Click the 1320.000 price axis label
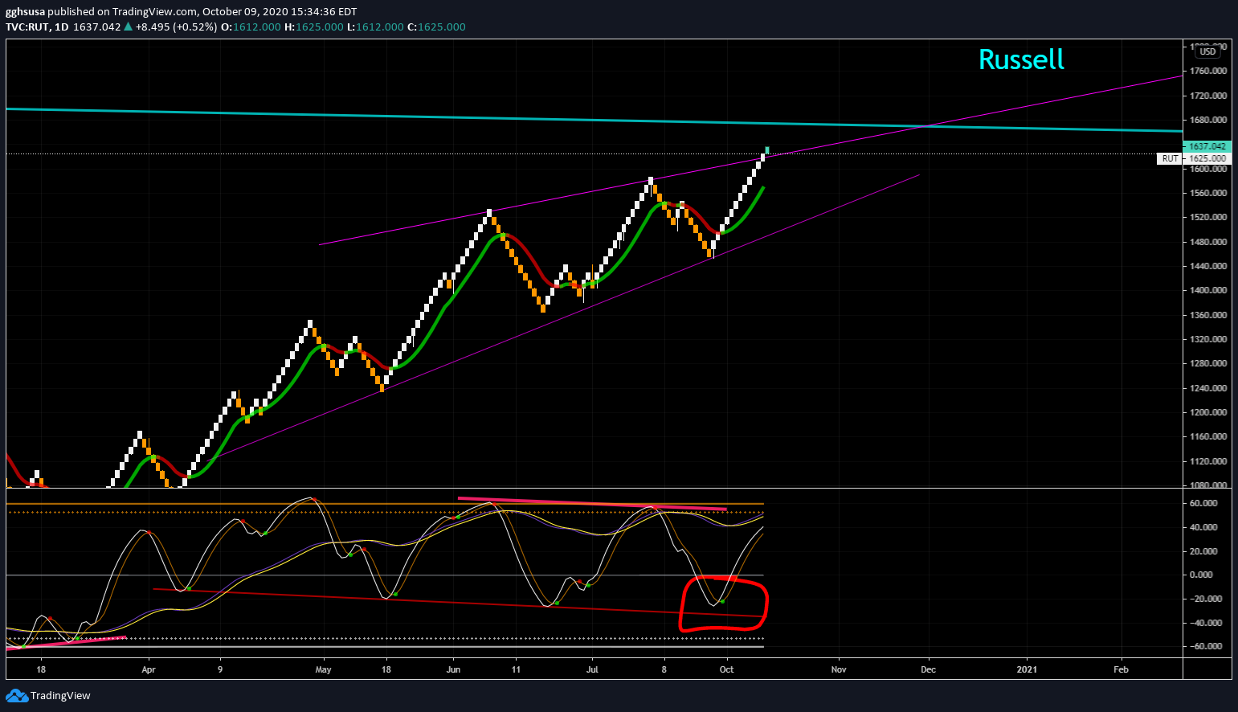 pyautogui.click(x=1208, y=339)
